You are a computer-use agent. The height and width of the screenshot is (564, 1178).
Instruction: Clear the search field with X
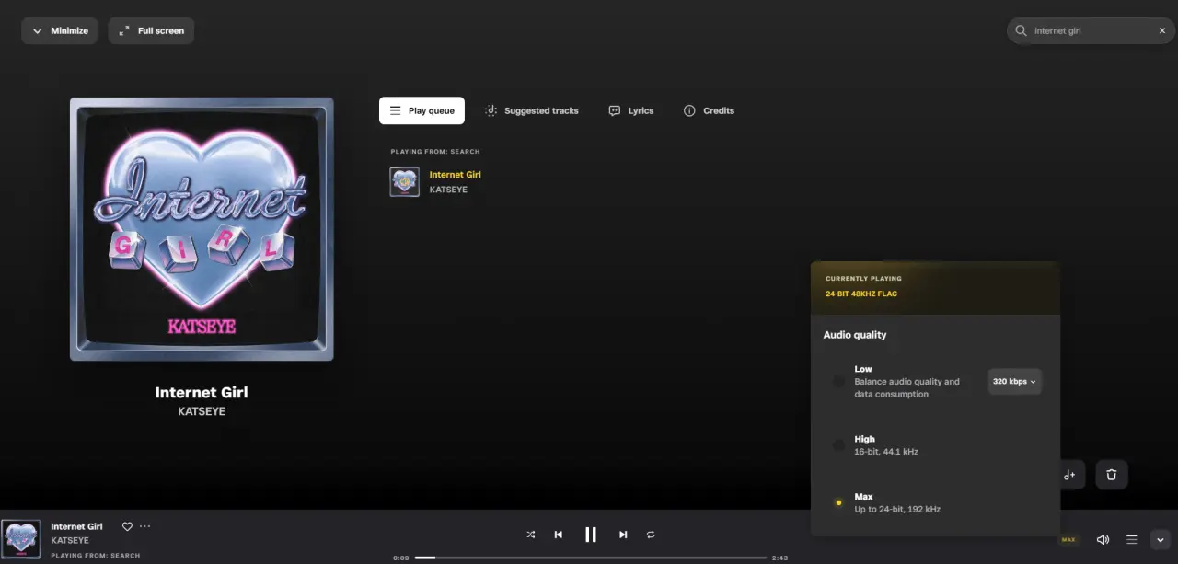click(x=1162, y=30)
